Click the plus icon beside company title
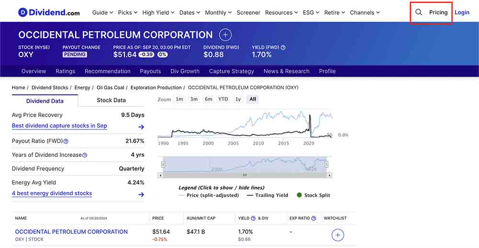This screenshot has height=248, width=479. click(x=225, y=35)
